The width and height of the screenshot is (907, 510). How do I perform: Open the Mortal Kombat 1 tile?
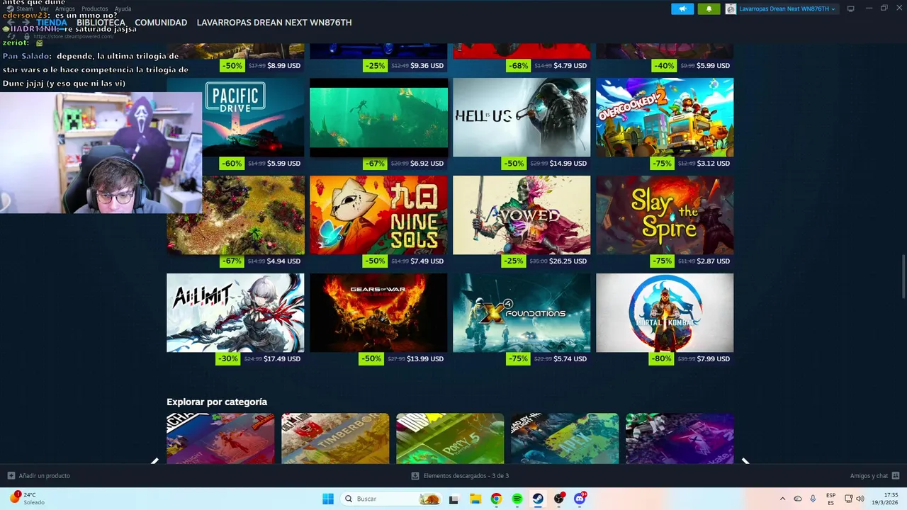coord(665,313)
